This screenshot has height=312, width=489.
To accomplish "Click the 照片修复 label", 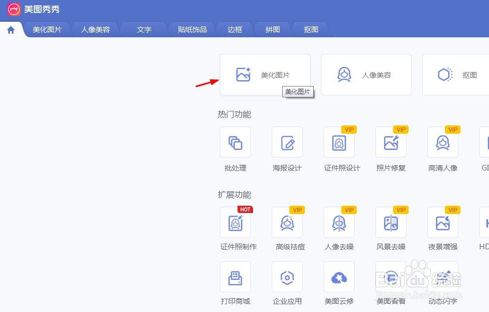I will tap(391, 168).
